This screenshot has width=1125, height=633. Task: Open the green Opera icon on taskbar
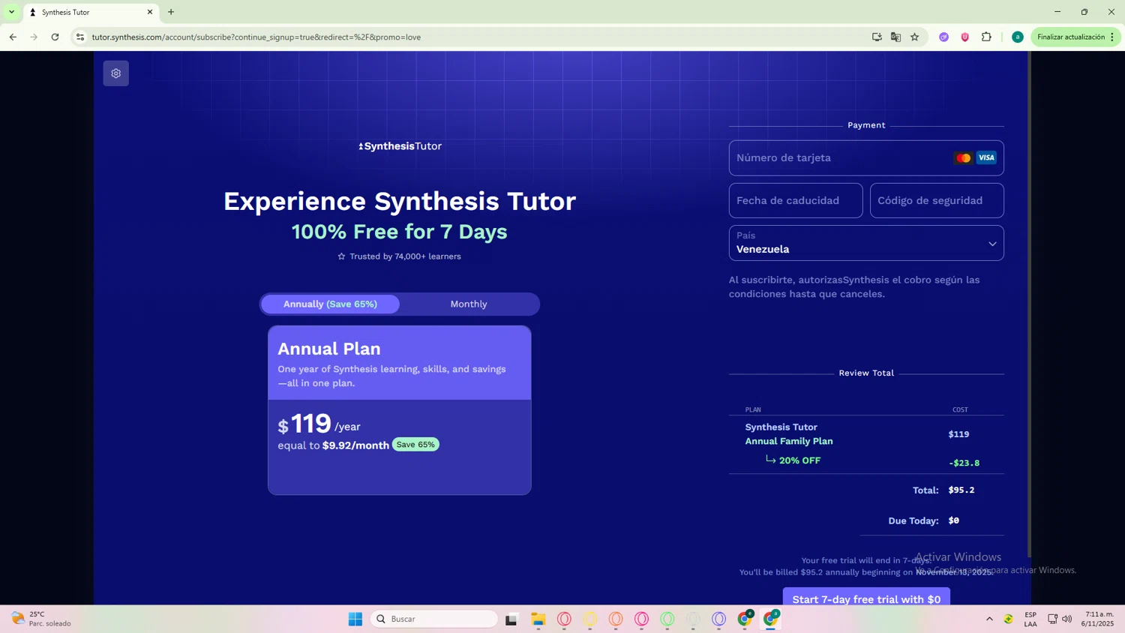(667, 619)
